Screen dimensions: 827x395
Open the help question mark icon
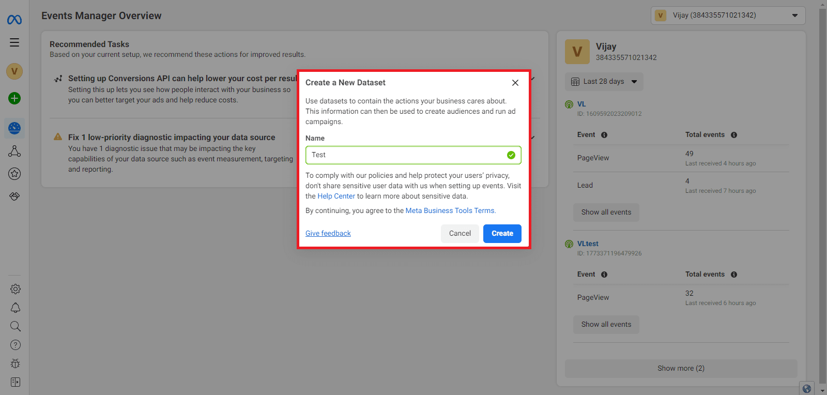[x=16, y=345]
